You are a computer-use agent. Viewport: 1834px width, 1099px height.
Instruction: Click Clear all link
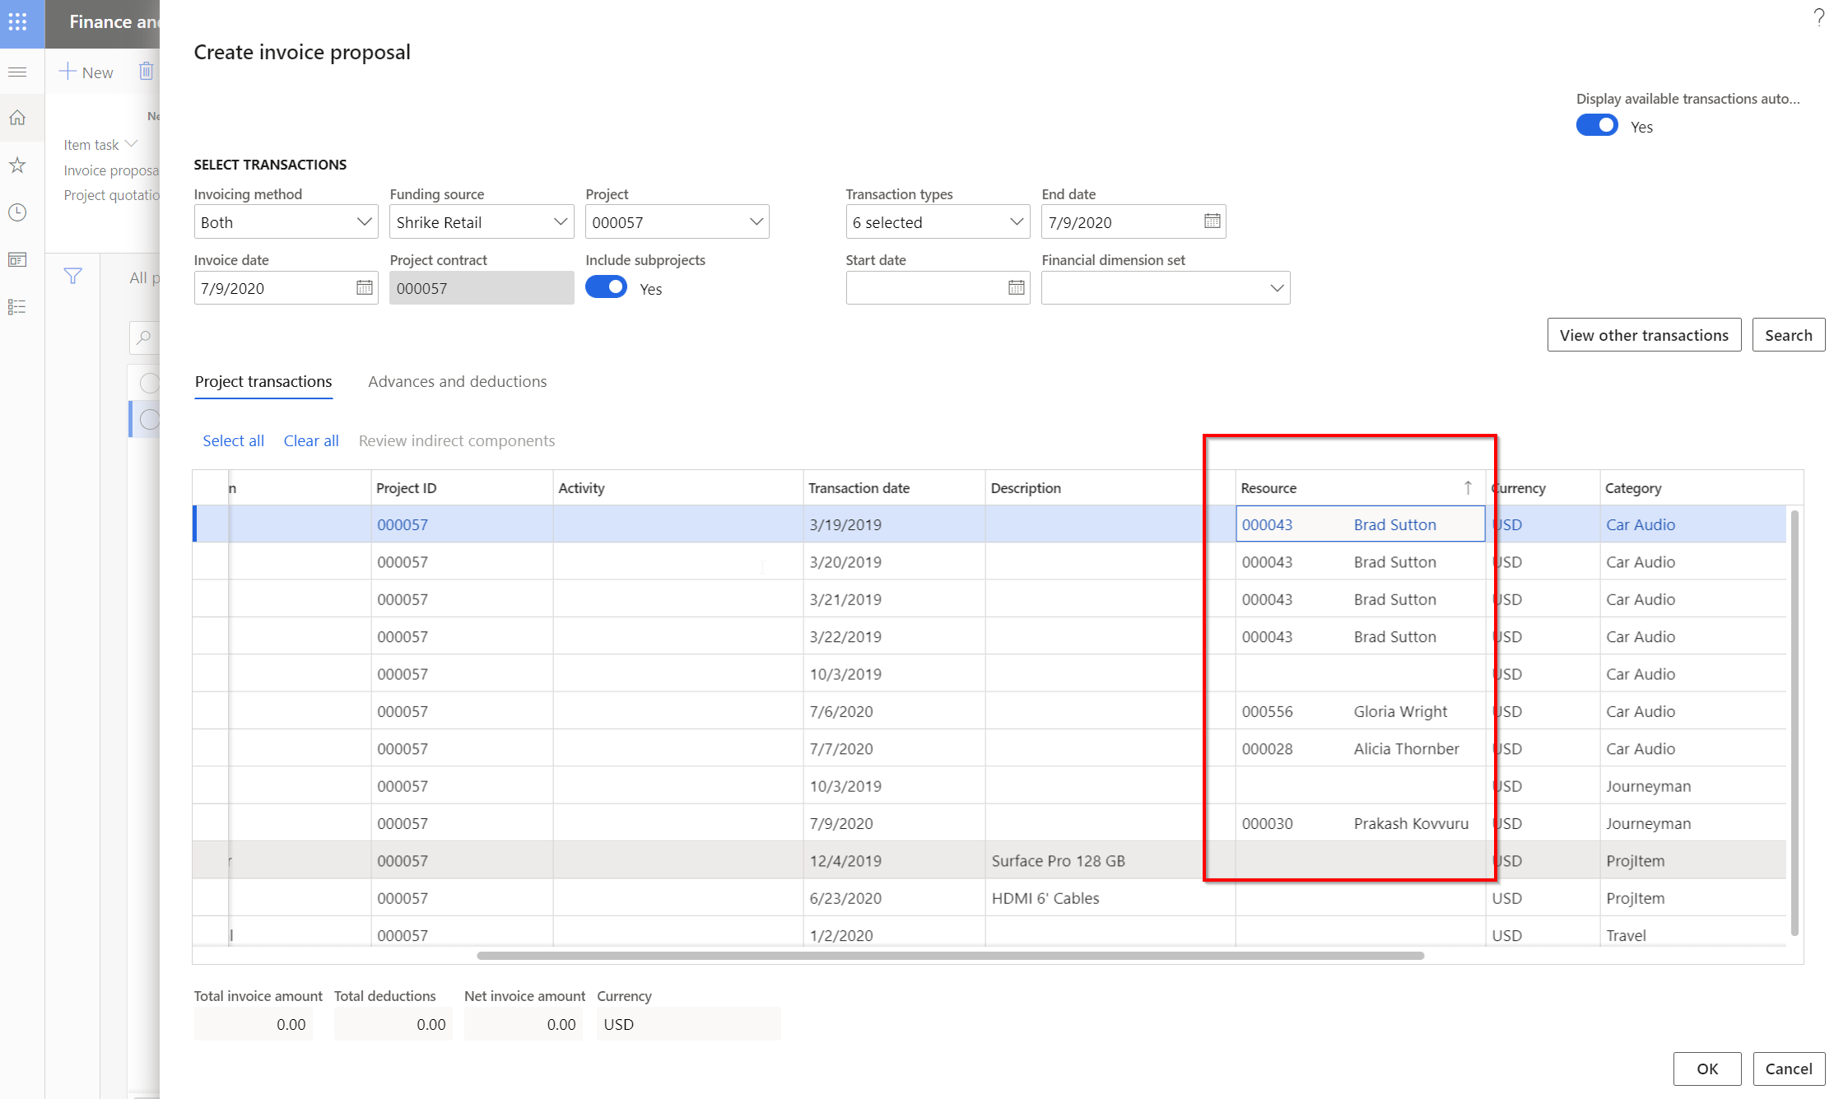[311, 441]
